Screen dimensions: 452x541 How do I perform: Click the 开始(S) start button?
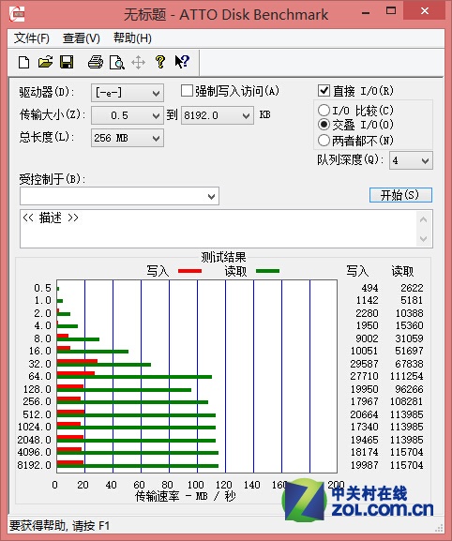(x=400, y=195)
